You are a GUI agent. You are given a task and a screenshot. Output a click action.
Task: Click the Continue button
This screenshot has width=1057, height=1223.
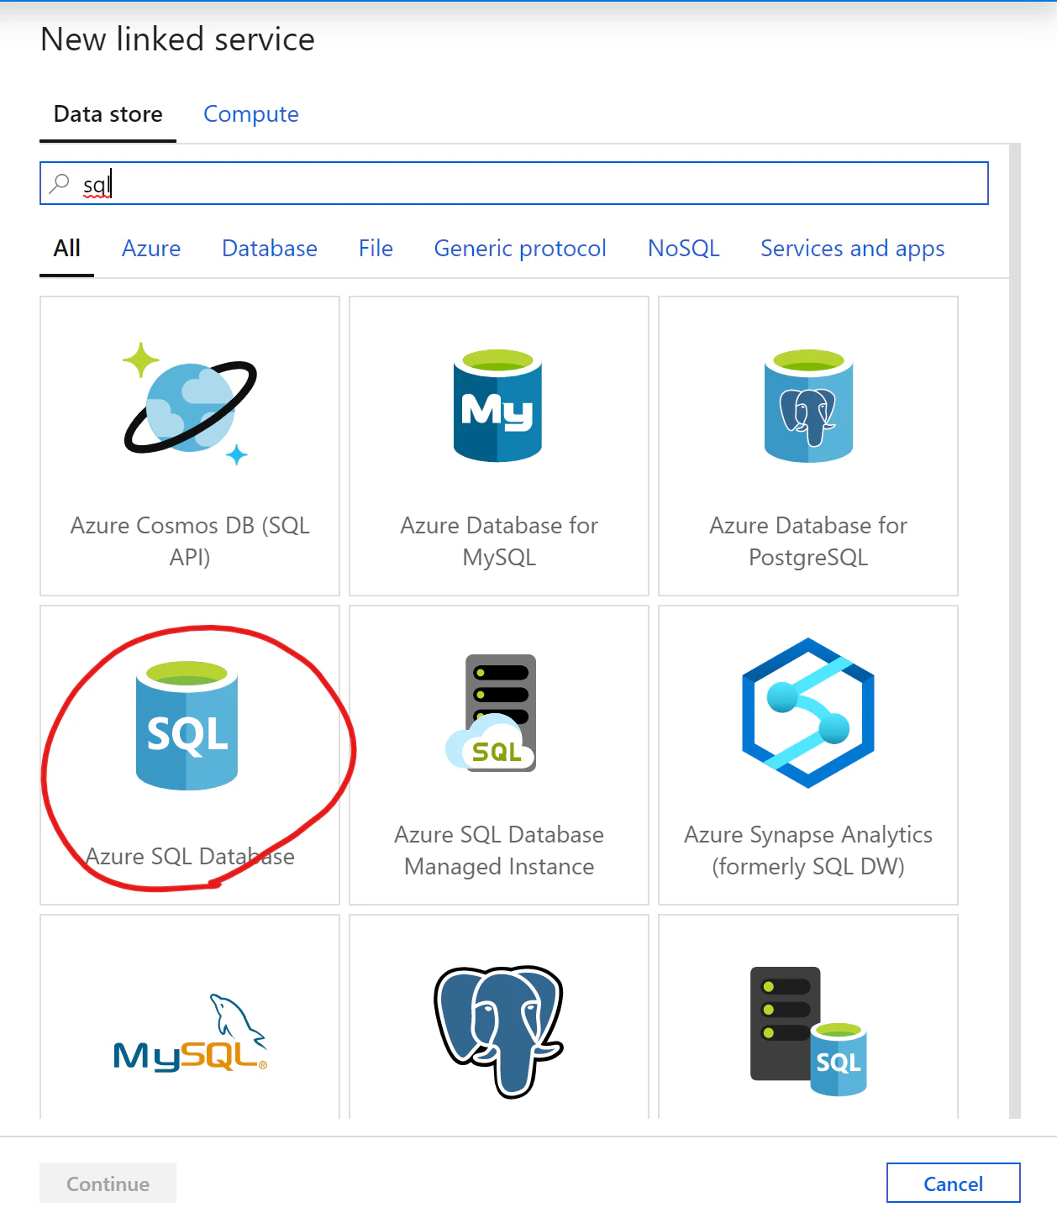(108, 1184)
